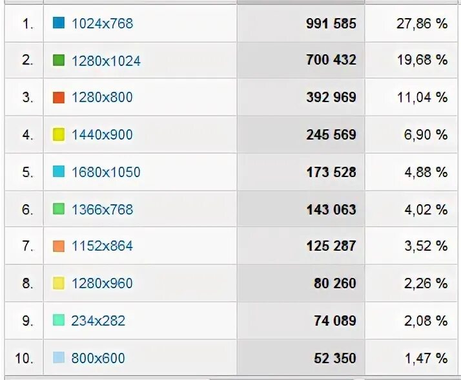Click the mint swatch beside 234x282

click(59, 321)
